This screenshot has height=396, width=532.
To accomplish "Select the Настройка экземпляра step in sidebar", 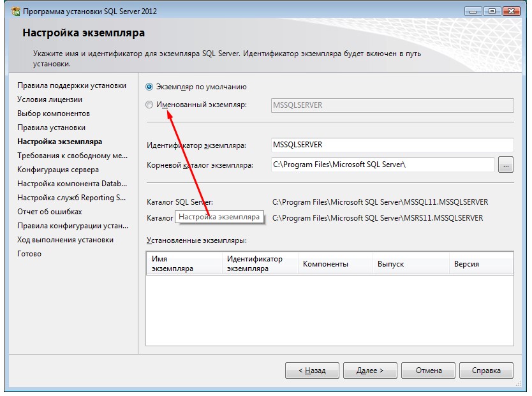I will (60, 142).
